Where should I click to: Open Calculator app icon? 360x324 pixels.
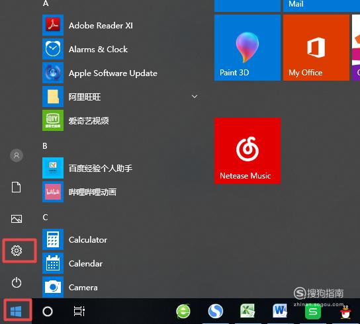pyautogui.click(x=53, y=239)
